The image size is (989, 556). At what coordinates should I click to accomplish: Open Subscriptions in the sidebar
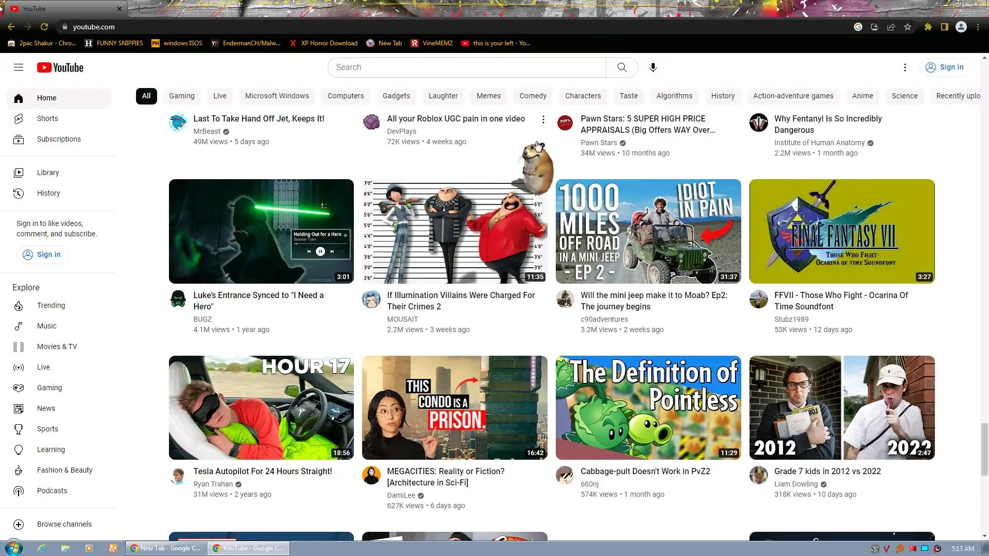[59, 139]
